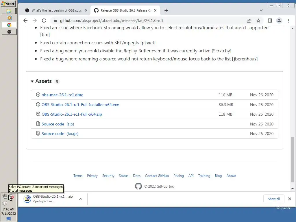Click the scrollbar up arrow
Screen dimensions: 296x222
coord(293,29)
